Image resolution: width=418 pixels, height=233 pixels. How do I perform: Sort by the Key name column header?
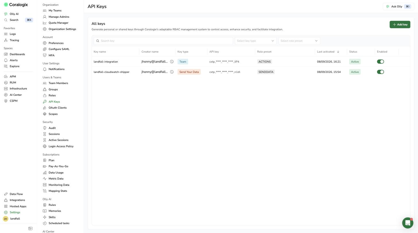[x=100, y=52]
